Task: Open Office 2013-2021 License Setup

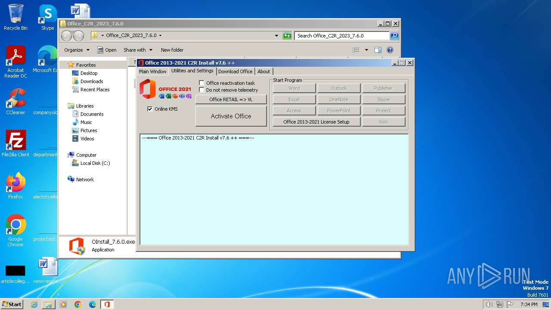Action: coord(316,122)
